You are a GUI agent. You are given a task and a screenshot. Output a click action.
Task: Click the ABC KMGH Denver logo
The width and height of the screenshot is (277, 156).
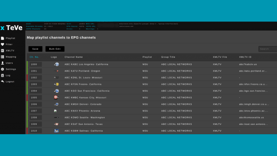click(57, 104)
